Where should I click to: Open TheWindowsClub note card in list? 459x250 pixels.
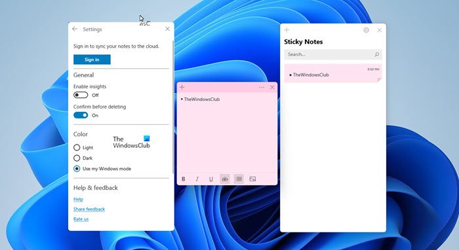[333, 73]
